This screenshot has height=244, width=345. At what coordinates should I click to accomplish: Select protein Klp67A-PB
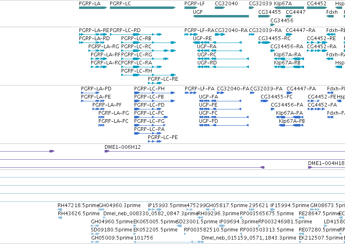(291, 125)
